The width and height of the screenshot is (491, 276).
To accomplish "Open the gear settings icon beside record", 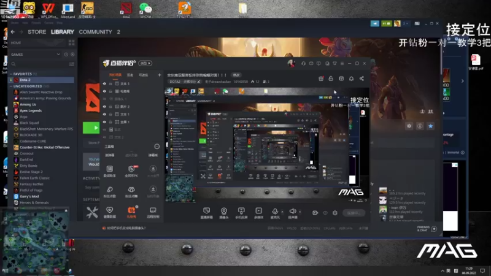I will [334, 213].
